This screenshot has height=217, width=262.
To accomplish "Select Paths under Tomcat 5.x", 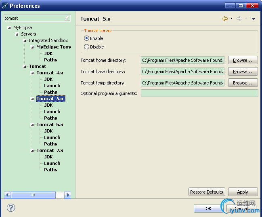I will (50, 118).
